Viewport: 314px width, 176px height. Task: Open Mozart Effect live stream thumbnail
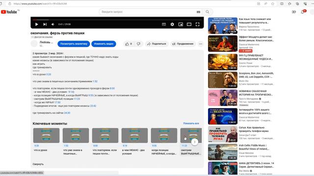223,44
